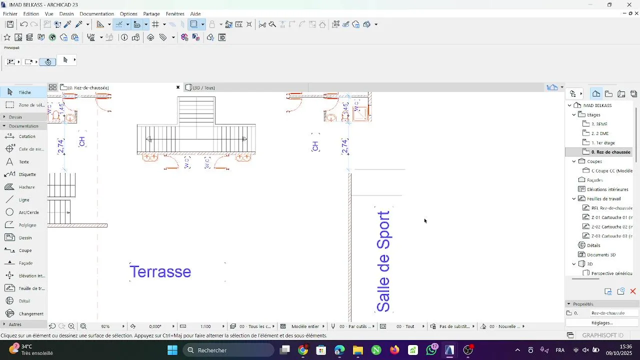Toggle the grid snap icon
The image size is (640, 360).
[x=155, y=24]
